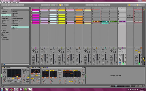Open the View menu
Image resolution: width=146 pixels, height=91 pixels.
click(10, 3)
